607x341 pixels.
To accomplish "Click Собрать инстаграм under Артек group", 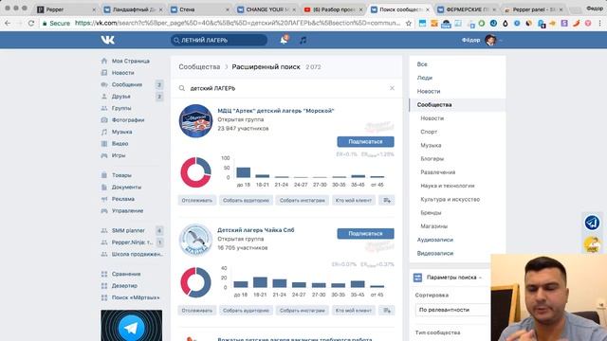I will pyautogui.click(x=303, y=200).
